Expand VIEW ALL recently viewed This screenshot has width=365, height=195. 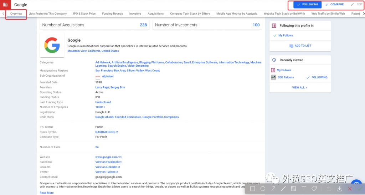[299, 87]
